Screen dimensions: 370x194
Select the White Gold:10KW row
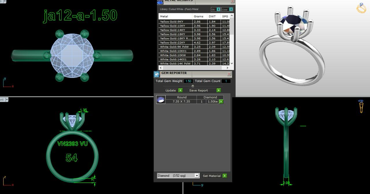click(194, 55)
